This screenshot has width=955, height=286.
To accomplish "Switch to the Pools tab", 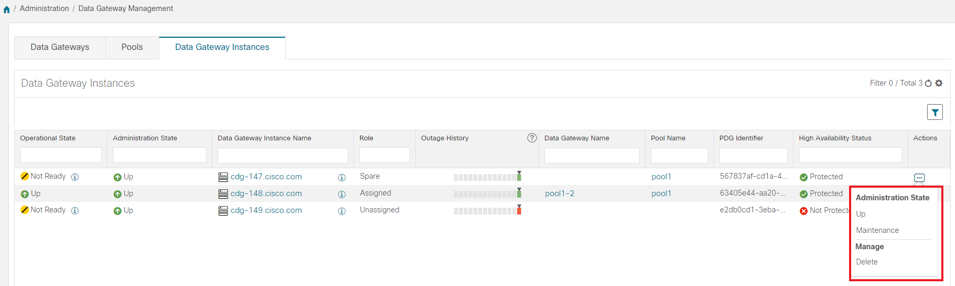I will (x=132, y=47).
